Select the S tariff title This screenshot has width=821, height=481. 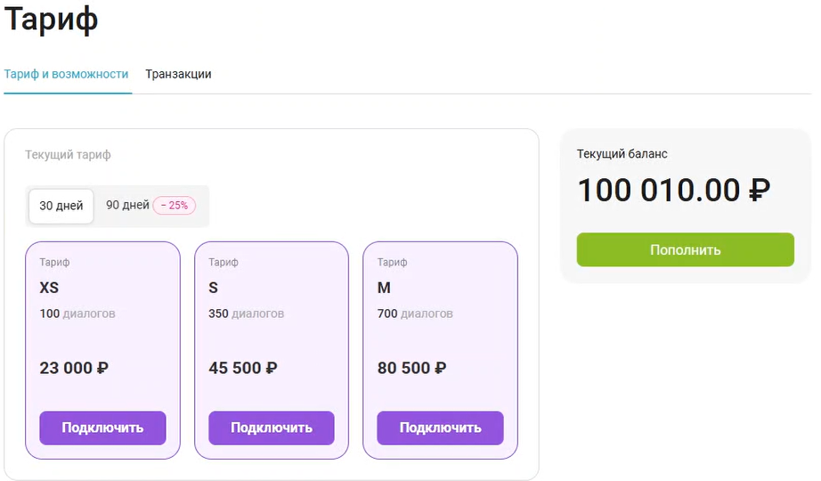[x=213, y=288]
